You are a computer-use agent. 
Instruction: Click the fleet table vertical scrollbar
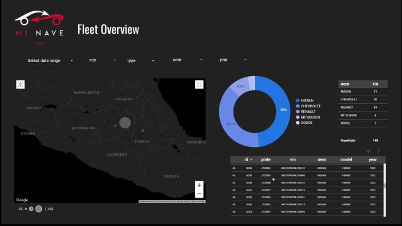click(x=385, y=190)
